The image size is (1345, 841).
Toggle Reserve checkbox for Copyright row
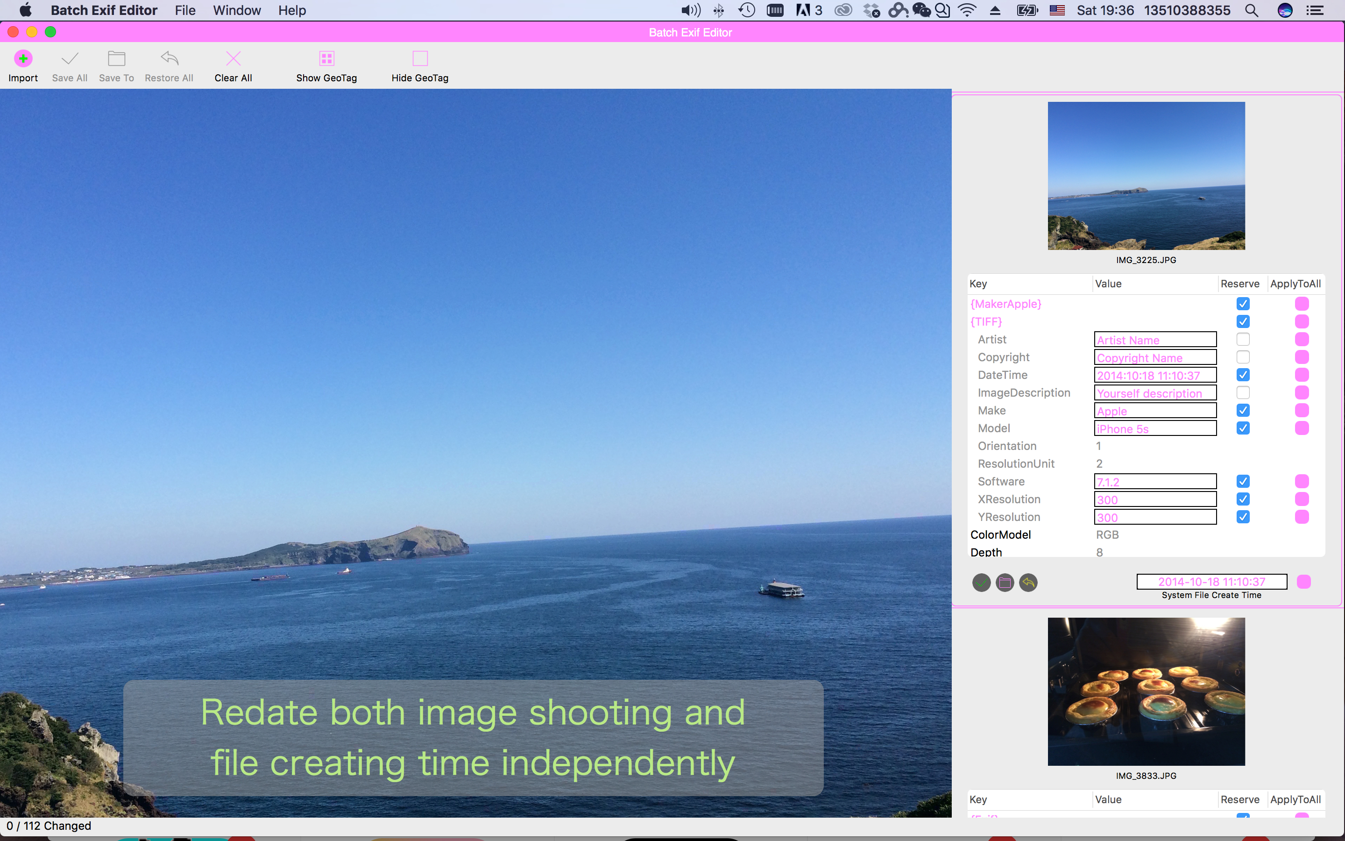click(x=1243, y=357)
